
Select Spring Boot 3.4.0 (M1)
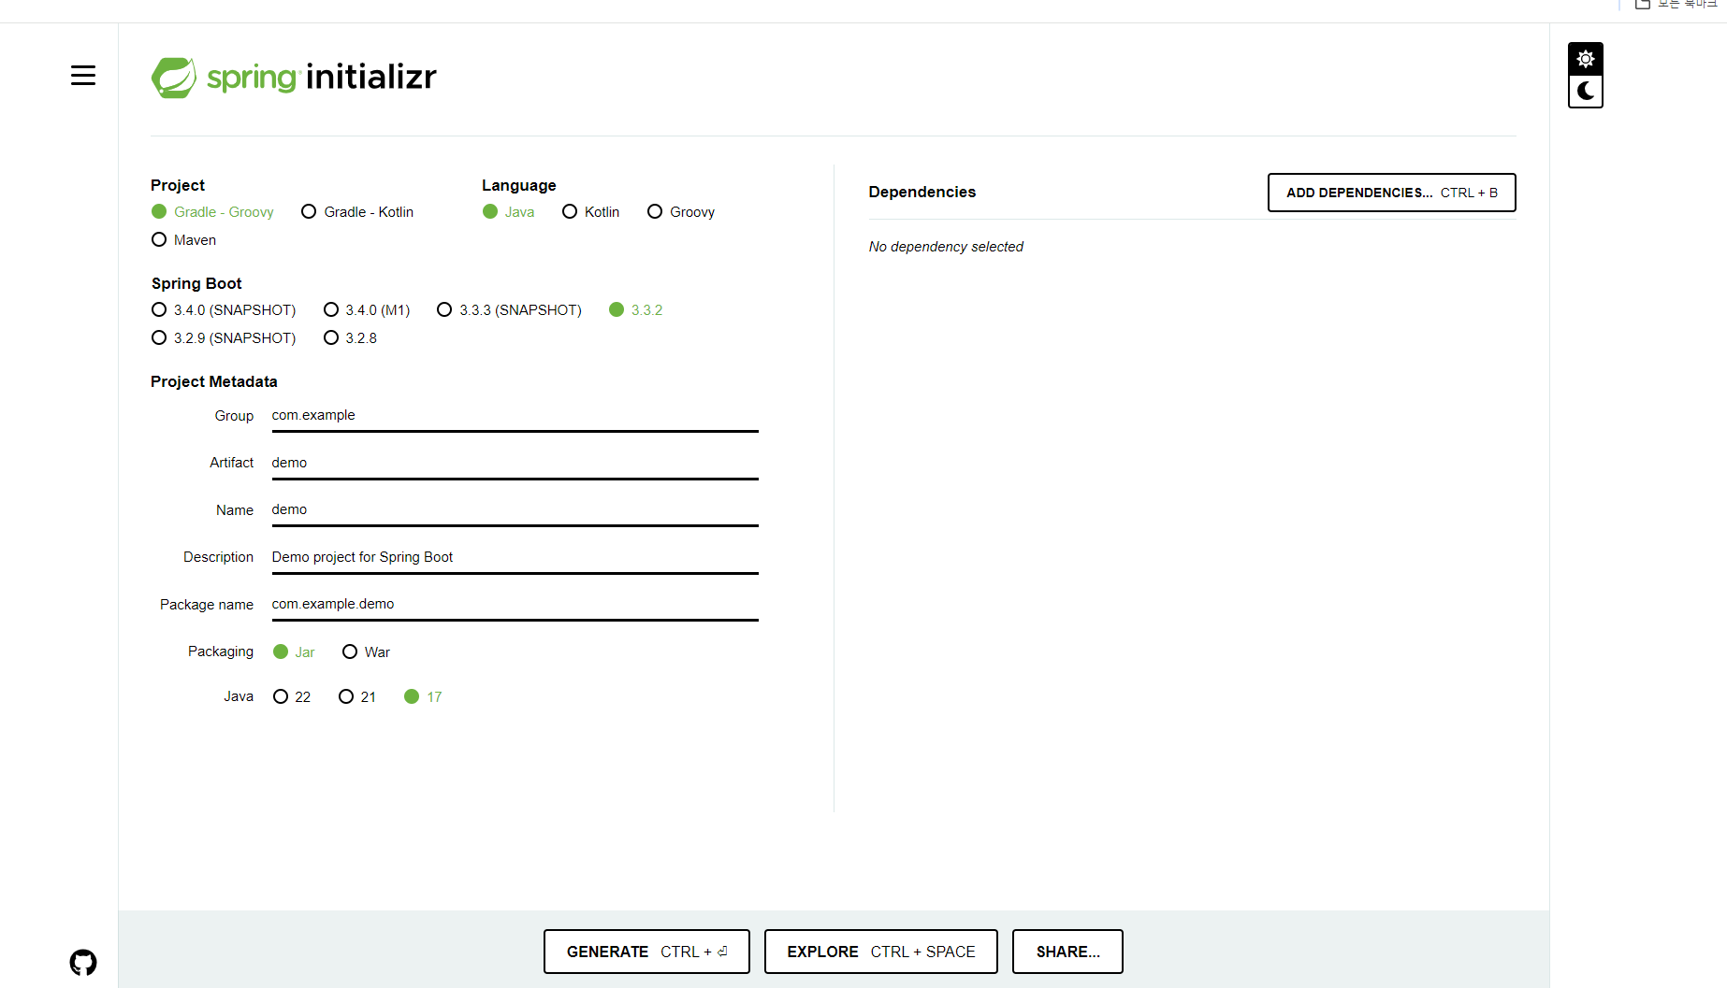(367, 310)
